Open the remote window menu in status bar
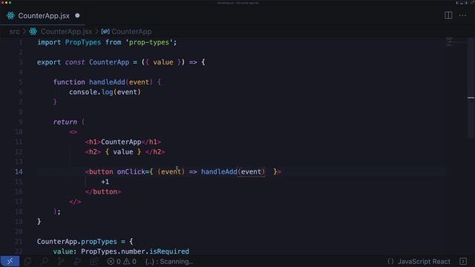 10,261
